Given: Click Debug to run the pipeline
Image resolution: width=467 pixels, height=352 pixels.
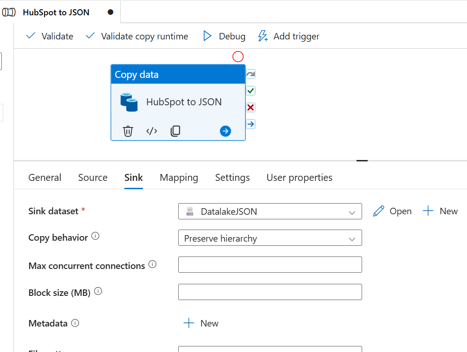Looking at the screenshot, I should (224, 36).
